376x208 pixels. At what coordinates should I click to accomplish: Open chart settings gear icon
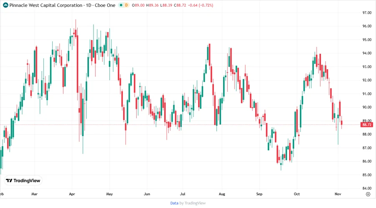coord(368,194)
